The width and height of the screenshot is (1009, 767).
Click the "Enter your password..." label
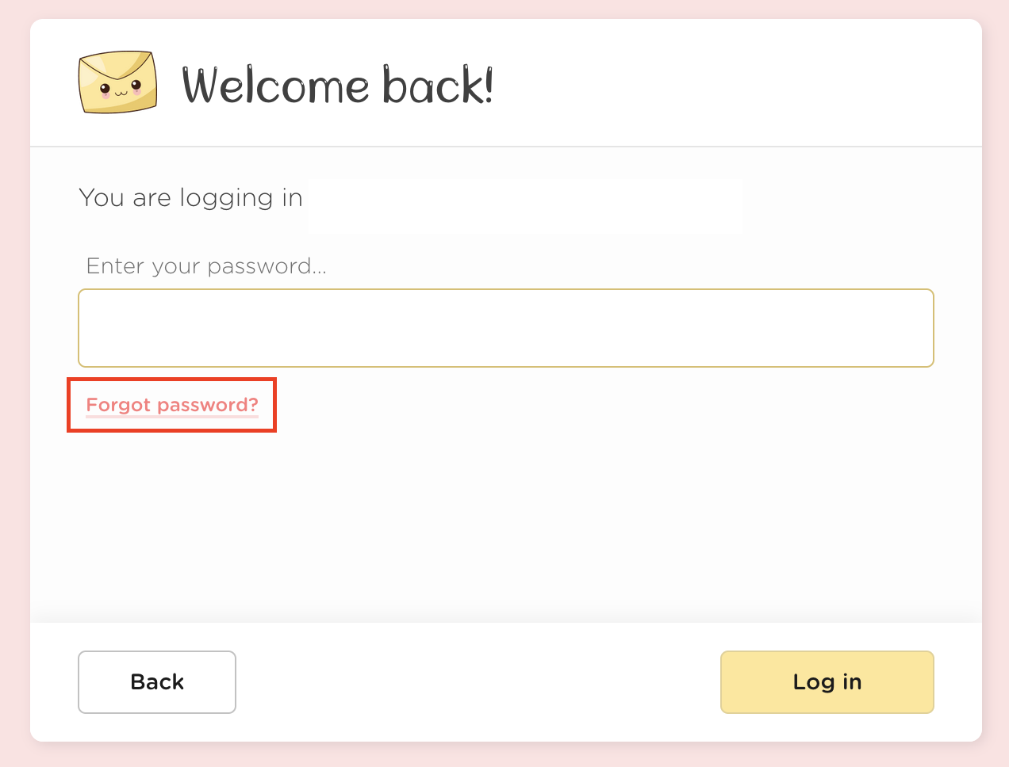pos(206,266)
